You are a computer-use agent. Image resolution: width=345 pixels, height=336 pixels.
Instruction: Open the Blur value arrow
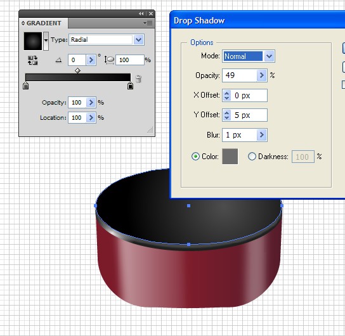[x=262, y=135]
